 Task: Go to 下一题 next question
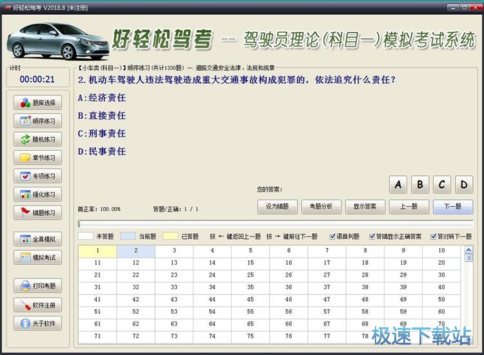[453, 207]
